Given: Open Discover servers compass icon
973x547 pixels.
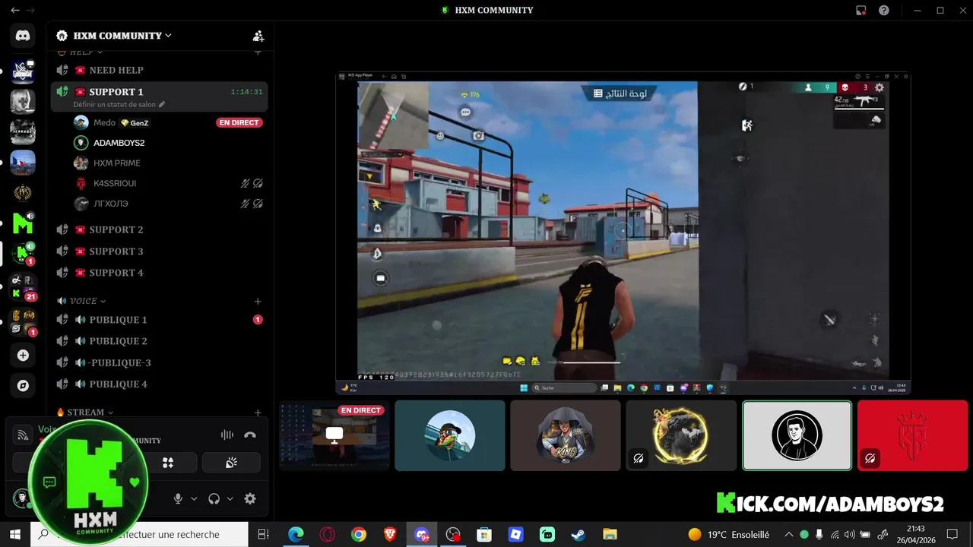Looking at the screenshot, I should coord(23,386).
